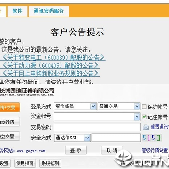Click the 客户公告提示 heading
169x169 pixels.
coord(77,32)
